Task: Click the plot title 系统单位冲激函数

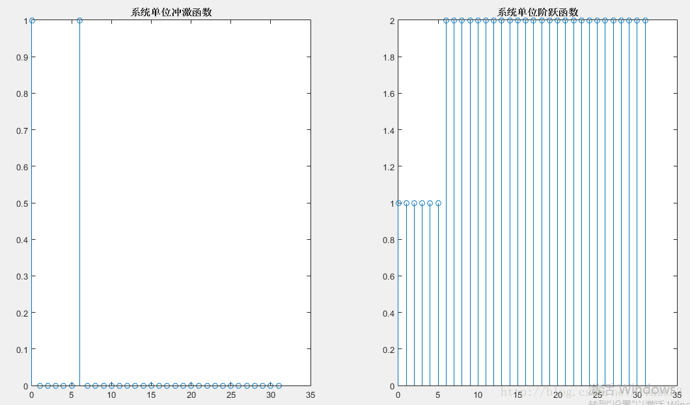Action: (x=171, y=12)
